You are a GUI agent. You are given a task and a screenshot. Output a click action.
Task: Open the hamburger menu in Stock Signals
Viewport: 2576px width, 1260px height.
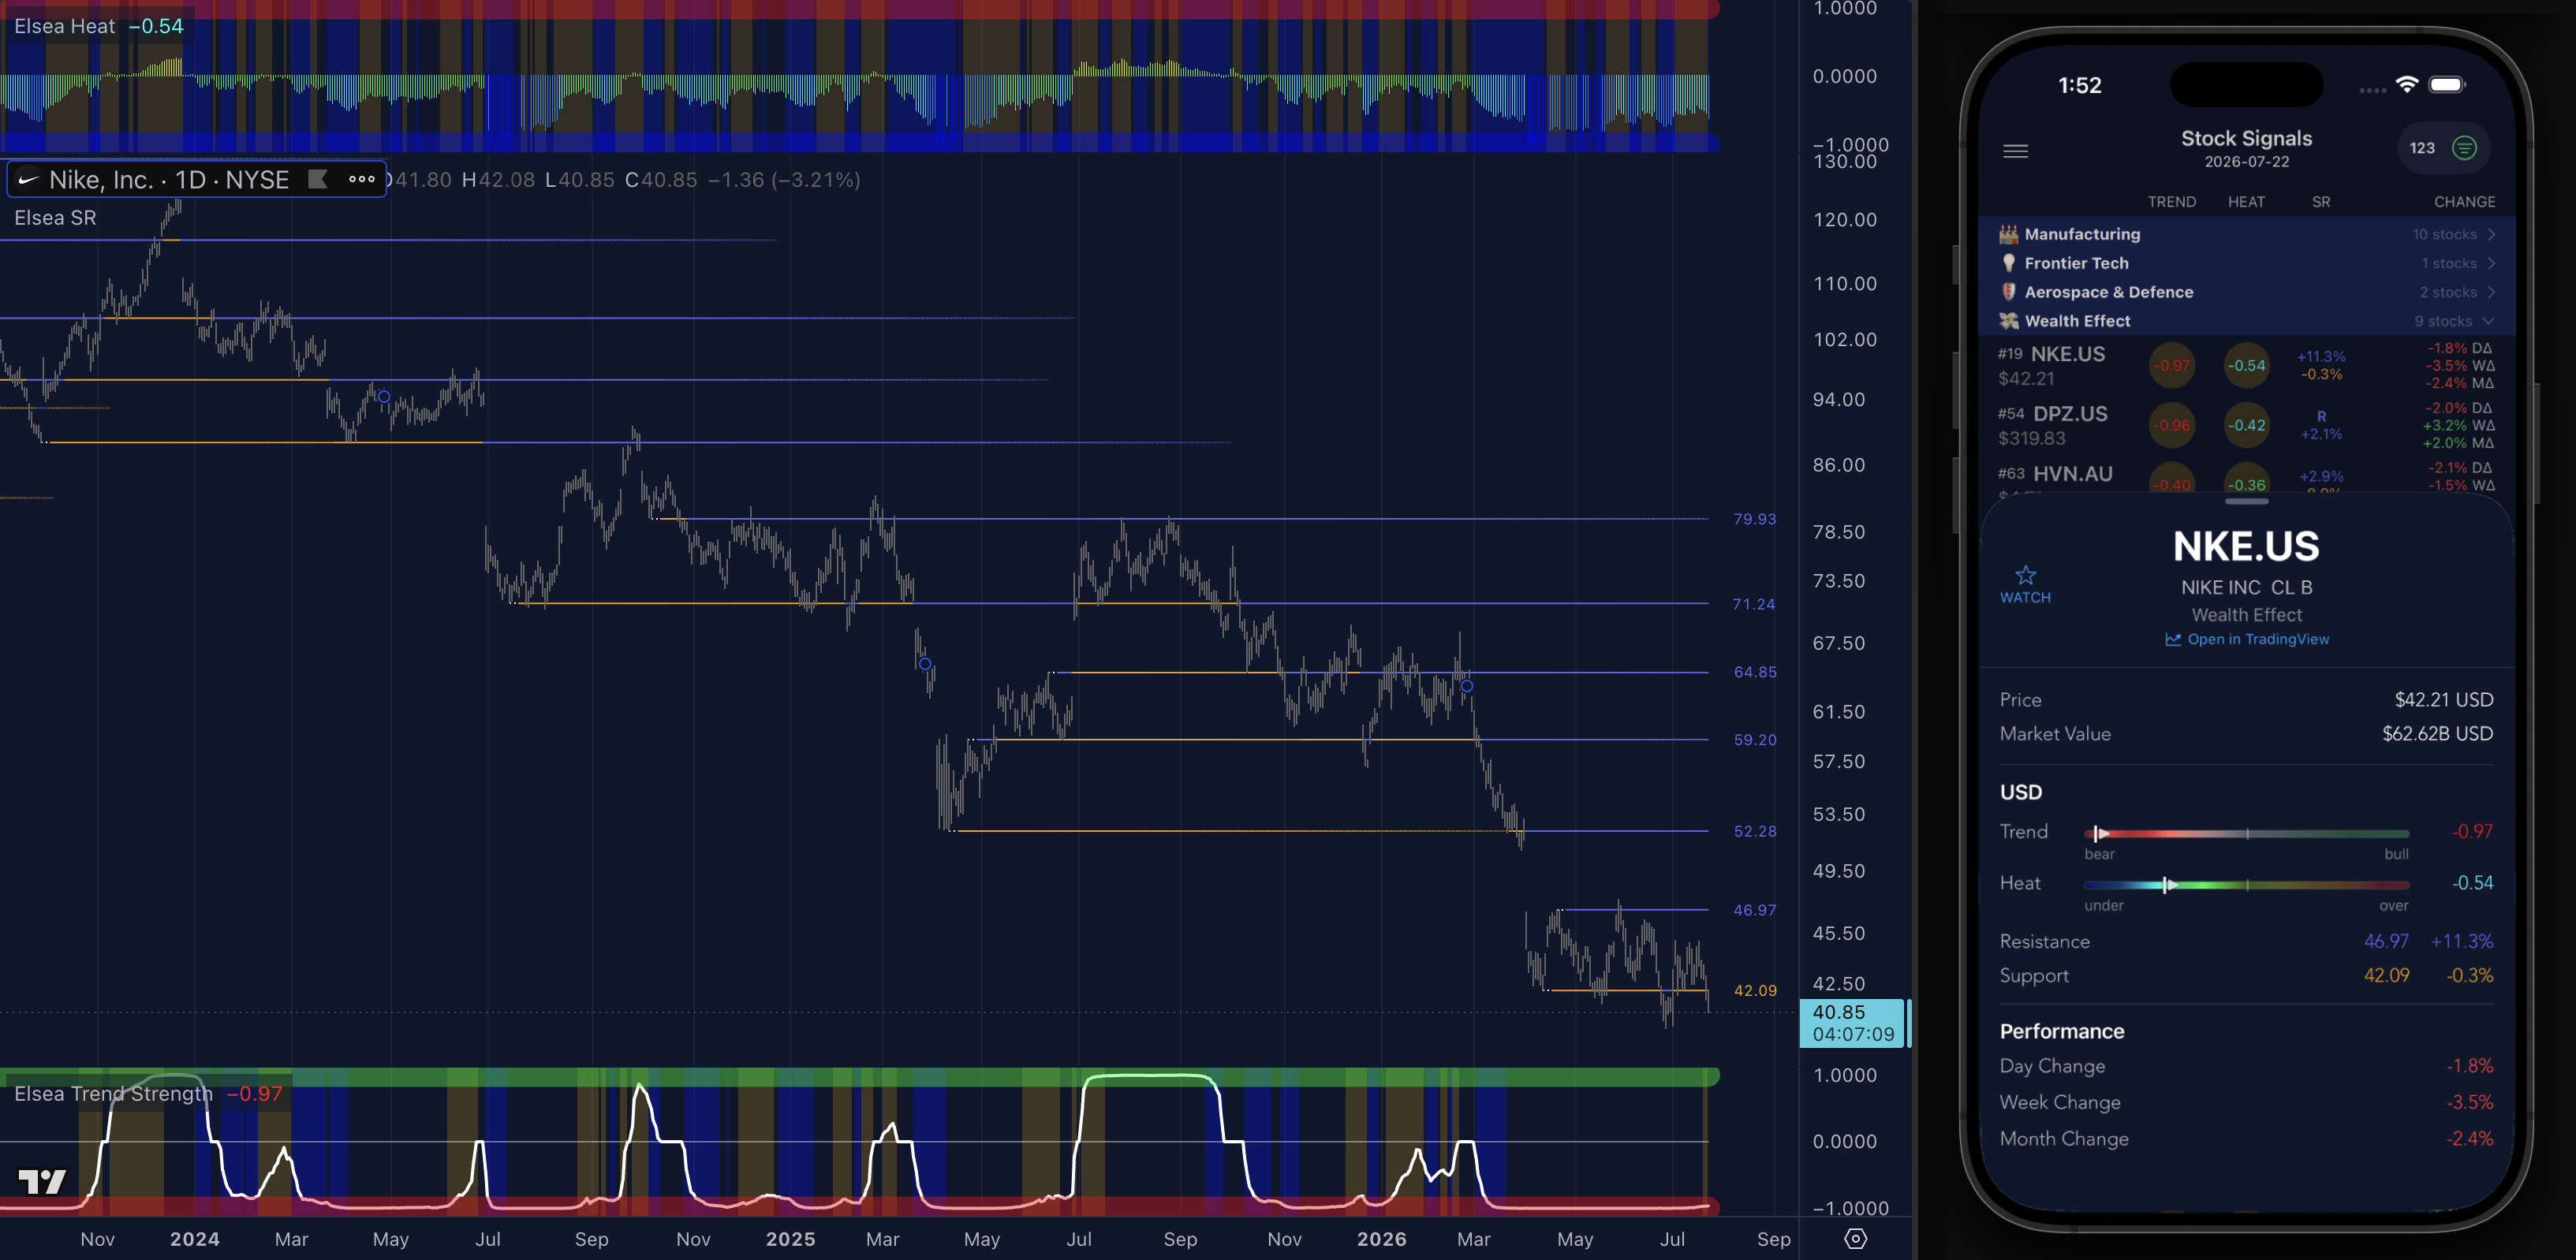click(x=2015, y=151)
